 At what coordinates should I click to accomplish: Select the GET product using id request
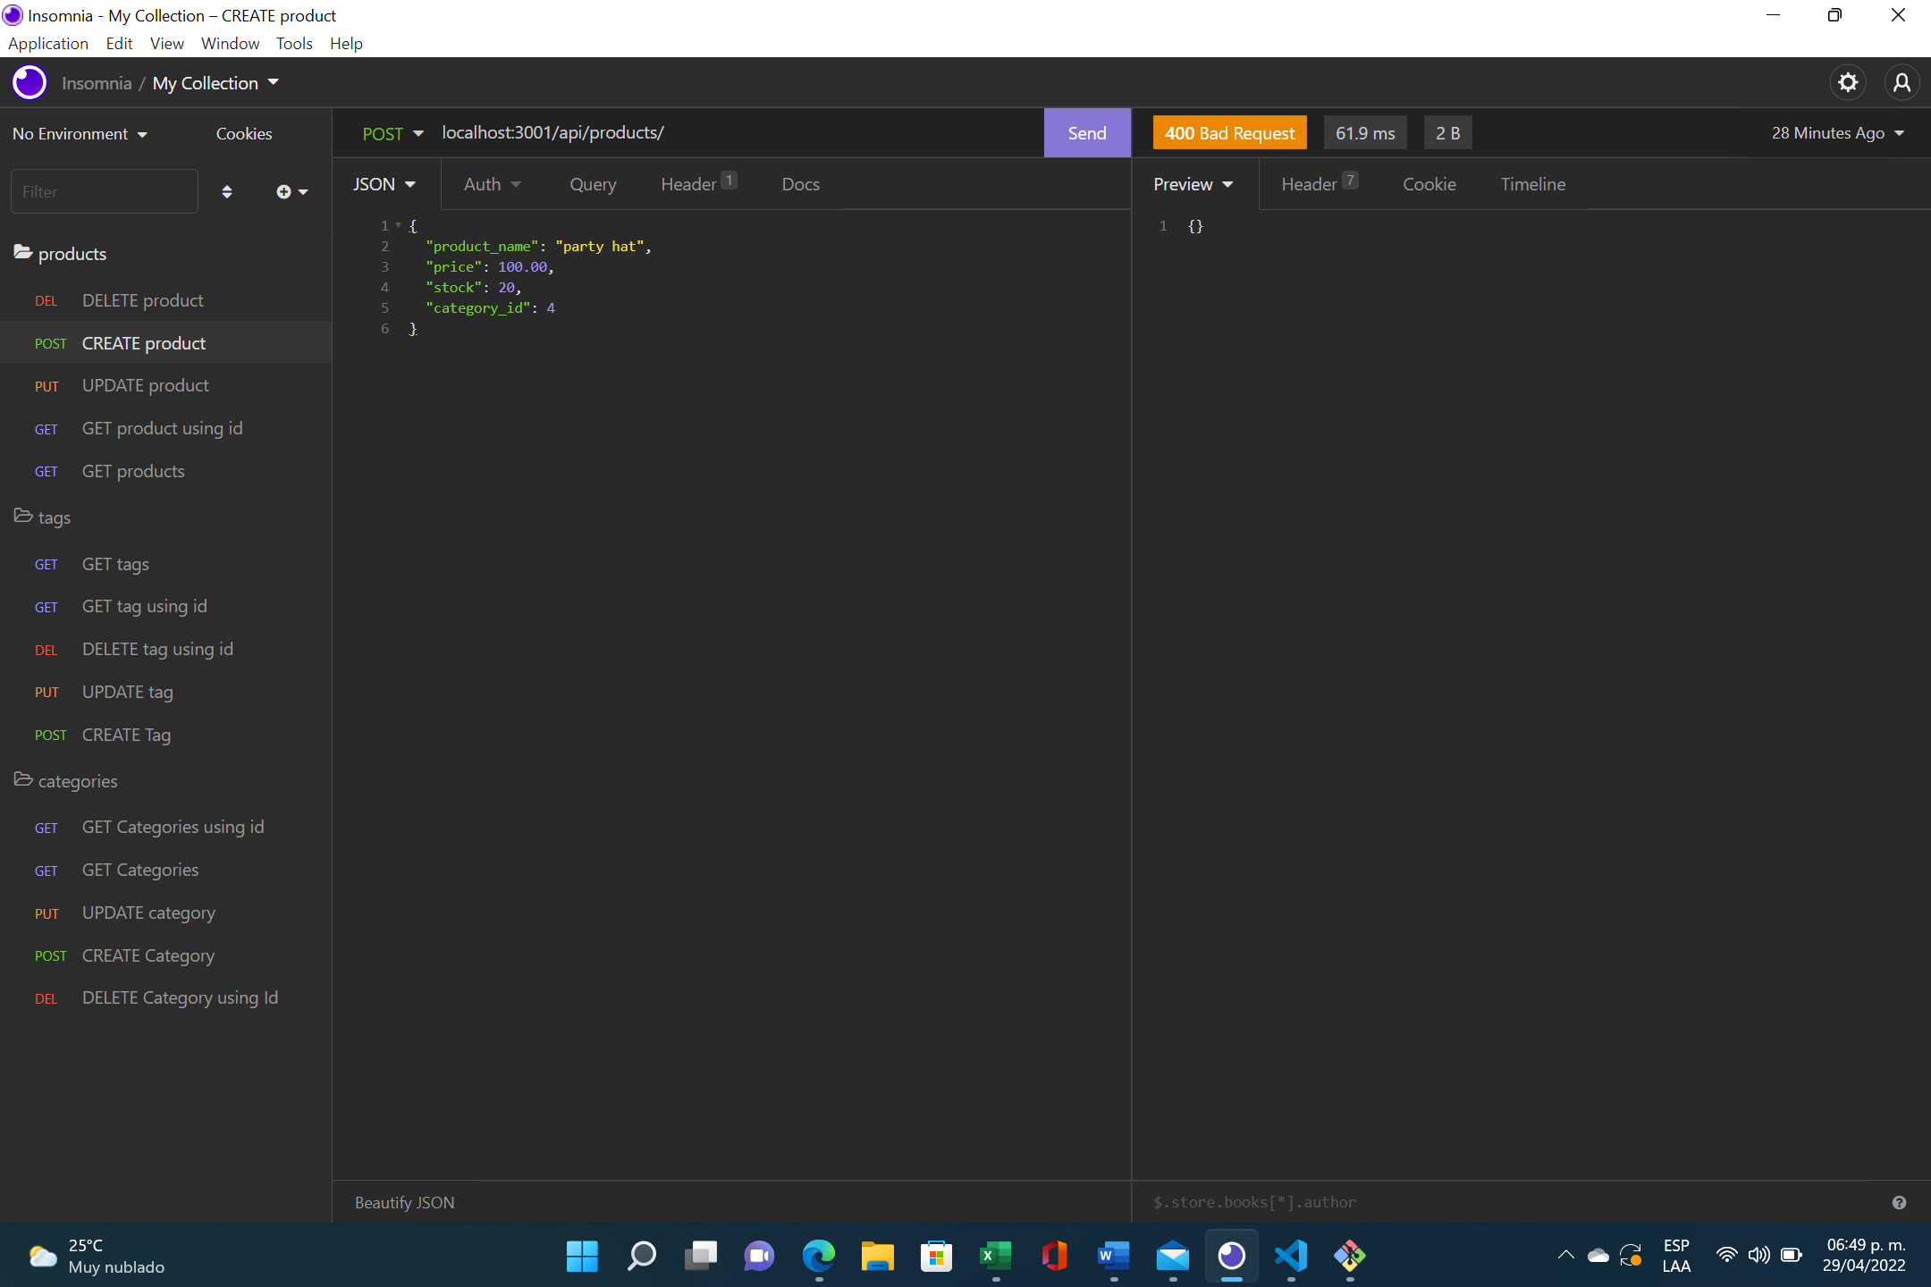tap(166, 428)
